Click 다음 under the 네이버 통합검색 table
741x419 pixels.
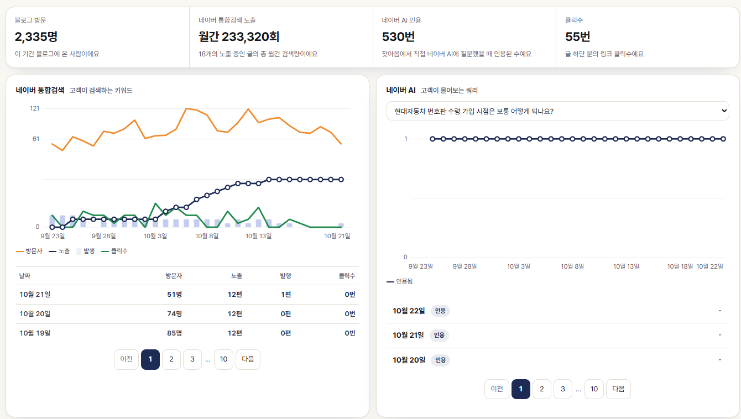248,359
